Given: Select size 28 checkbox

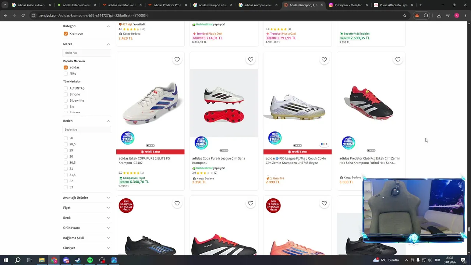Looking at the screenshot, I should click(65, 138).
